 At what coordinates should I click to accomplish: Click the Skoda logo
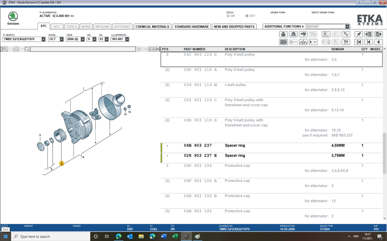[13, 18]
